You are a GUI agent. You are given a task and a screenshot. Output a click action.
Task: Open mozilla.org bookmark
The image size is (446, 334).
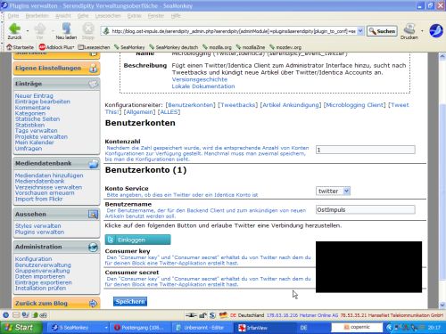(x=217, y=47)
